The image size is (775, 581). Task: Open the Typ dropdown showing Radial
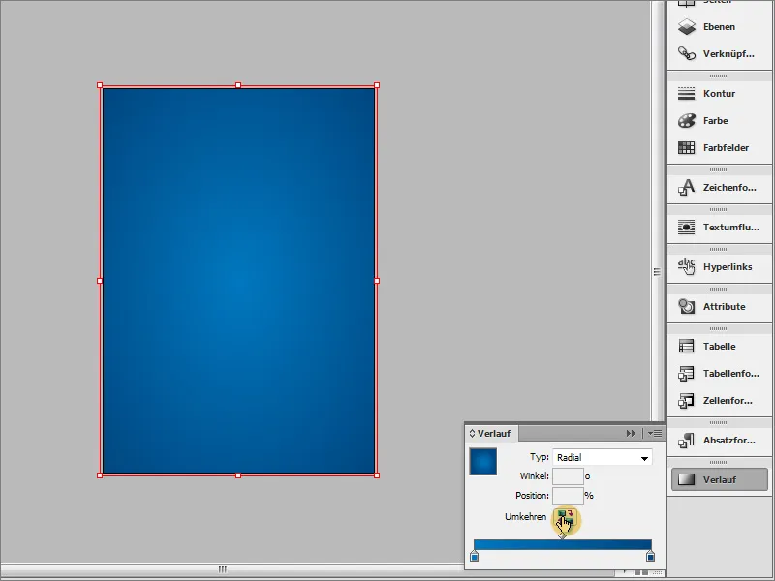coord(601,456)
